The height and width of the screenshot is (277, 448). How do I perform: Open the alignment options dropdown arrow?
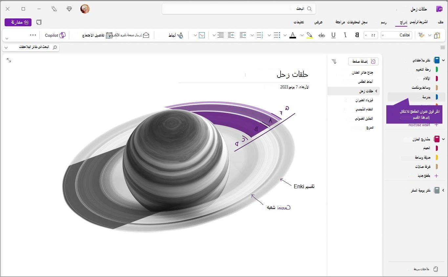tap(214, 35)
